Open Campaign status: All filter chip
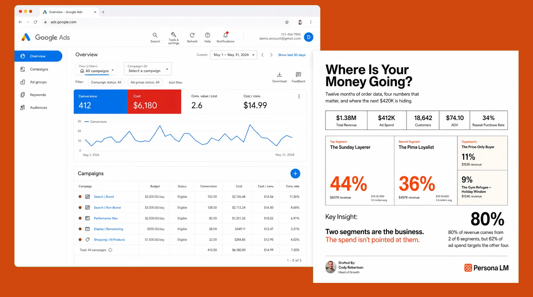The width and height of the screenshot is (533, 297). pos(106,82)
